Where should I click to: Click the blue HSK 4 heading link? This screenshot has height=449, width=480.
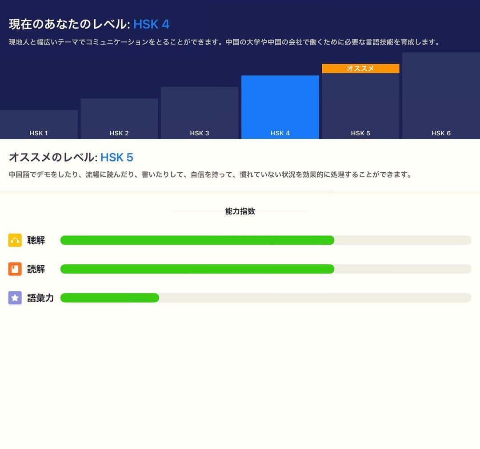click(x=151, y=24)
